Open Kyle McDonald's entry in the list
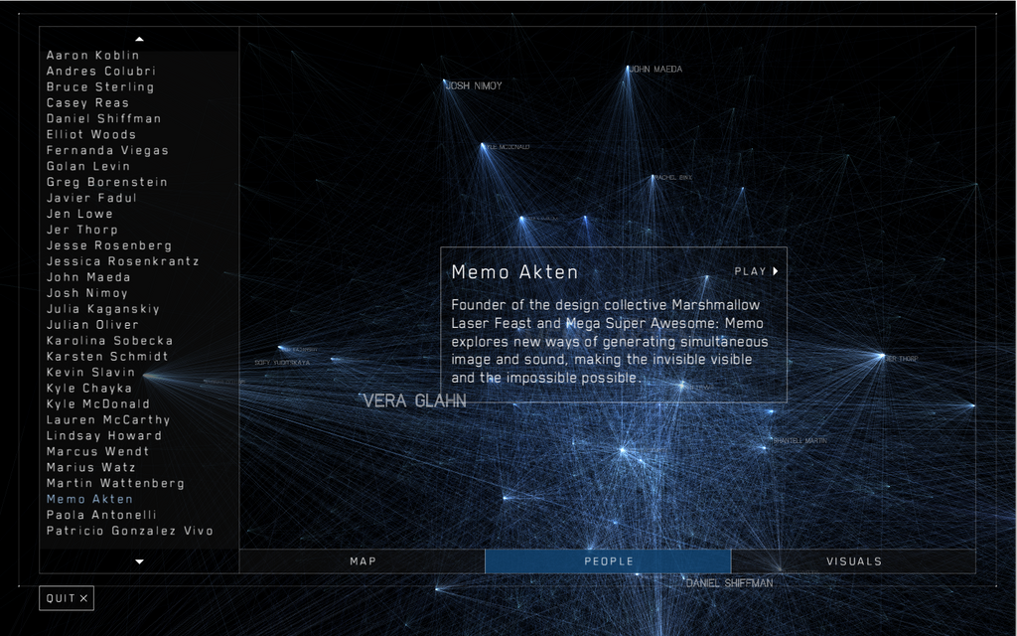Image resolution: width=1017 pixels, height=636 pixels. (98, 404)
